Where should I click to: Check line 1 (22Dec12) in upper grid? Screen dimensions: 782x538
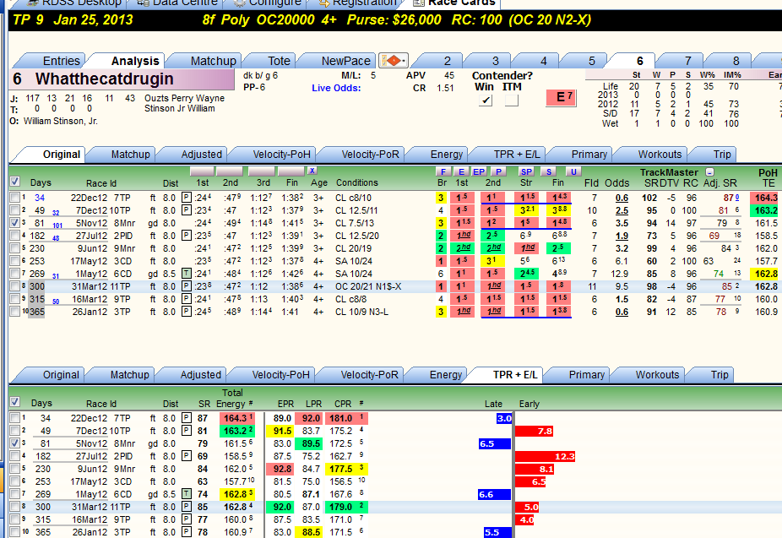click(15, 198)
